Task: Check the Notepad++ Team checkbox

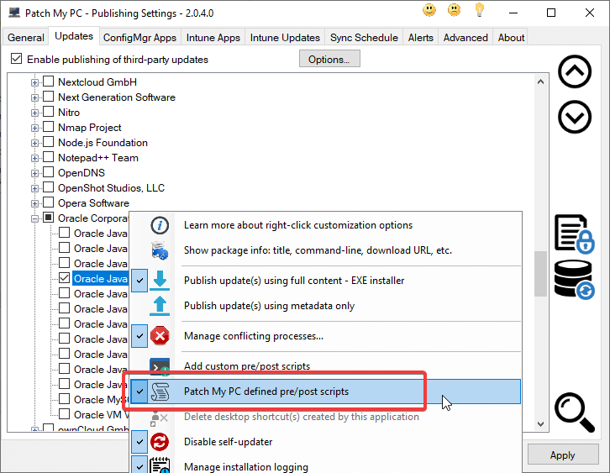Action: [x=48, y=157]
